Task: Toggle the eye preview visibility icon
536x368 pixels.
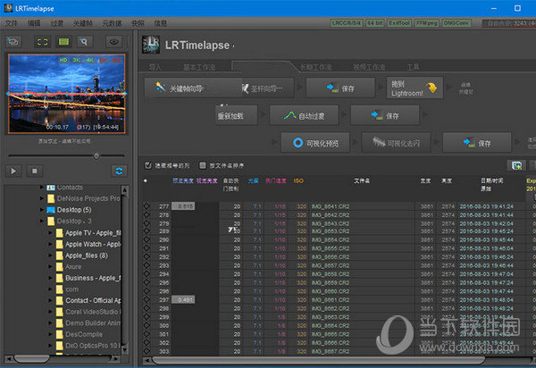Action: tap(113, 42)
